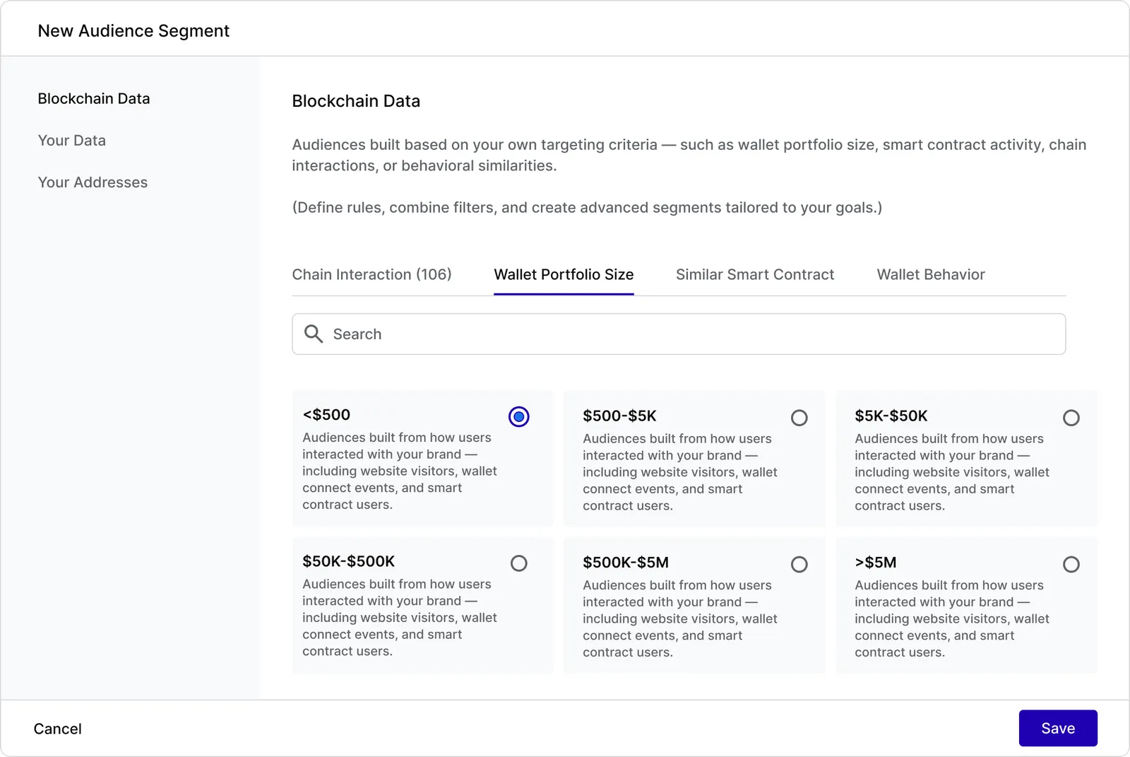
Task: Select the $50K-$500K radio button
Action: (518, 563)
